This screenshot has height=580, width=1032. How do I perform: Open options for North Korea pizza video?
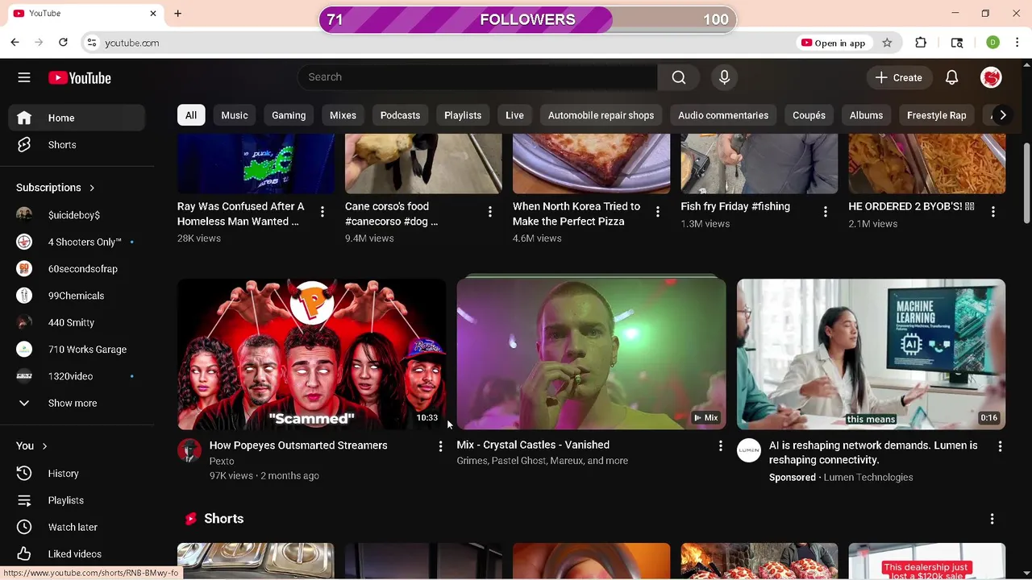pos(657,212)
